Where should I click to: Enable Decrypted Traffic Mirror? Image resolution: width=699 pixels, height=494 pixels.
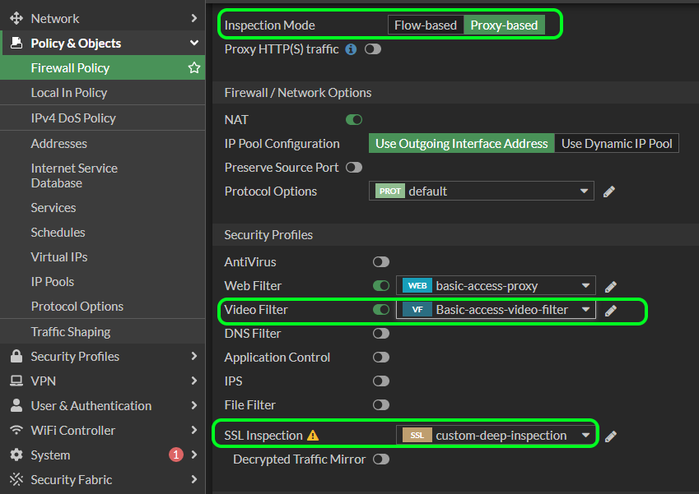[380, 459]
